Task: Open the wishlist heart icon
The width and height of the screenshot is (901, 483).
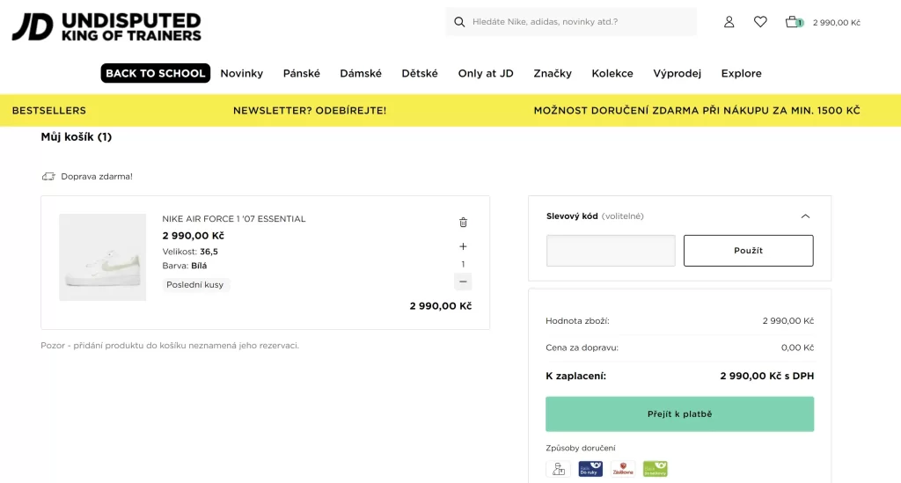Action: click(760, 22)
